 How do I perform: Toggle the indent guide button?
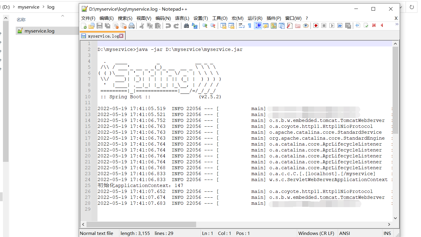click(258, 26)
